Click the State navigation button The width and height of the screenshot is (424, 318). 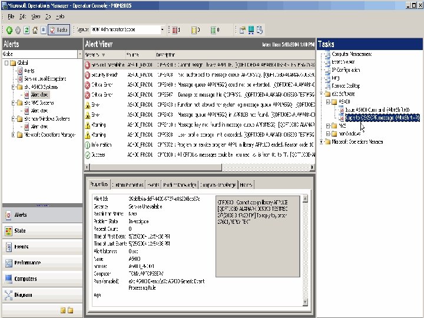tap(42, 231)
